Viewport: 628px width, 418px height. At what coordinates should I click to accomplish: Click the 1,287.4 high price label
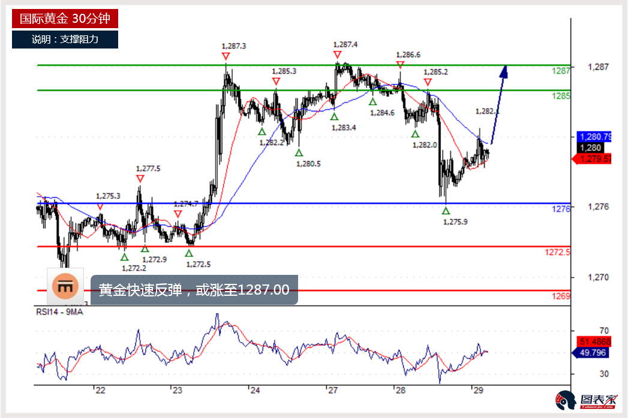point(345,44)
